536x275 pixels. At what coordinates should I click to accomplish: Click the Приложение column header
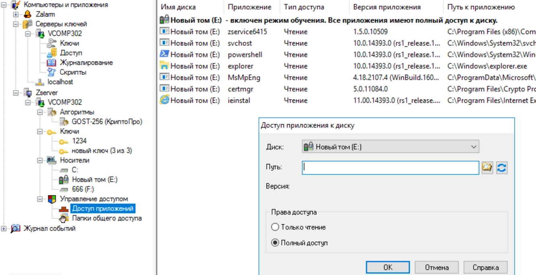pyautogui.click(x=249, y=7)
